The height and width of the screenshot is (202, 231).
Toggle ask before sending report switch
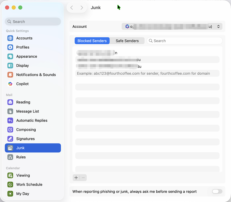[x=217, y=191]
